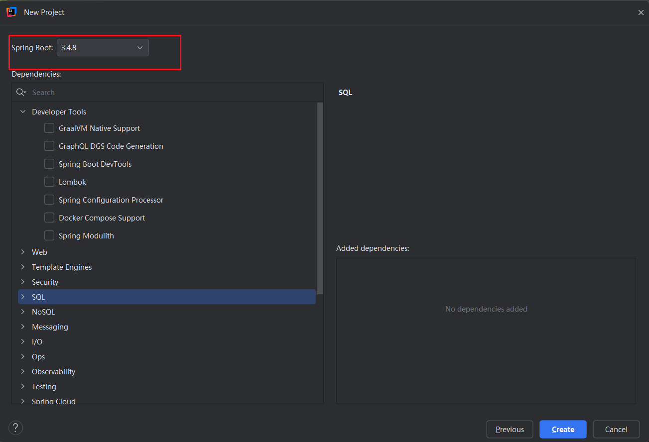Screen dimensions: 649x442
Task: Expand the Ops category
Action: tap(22, 356)
